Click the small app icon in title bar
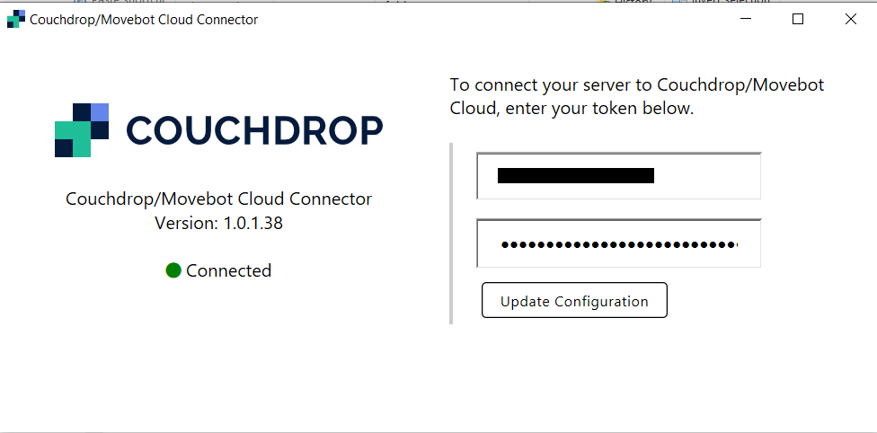Screen dimensions: 877x433 [16, 19]
